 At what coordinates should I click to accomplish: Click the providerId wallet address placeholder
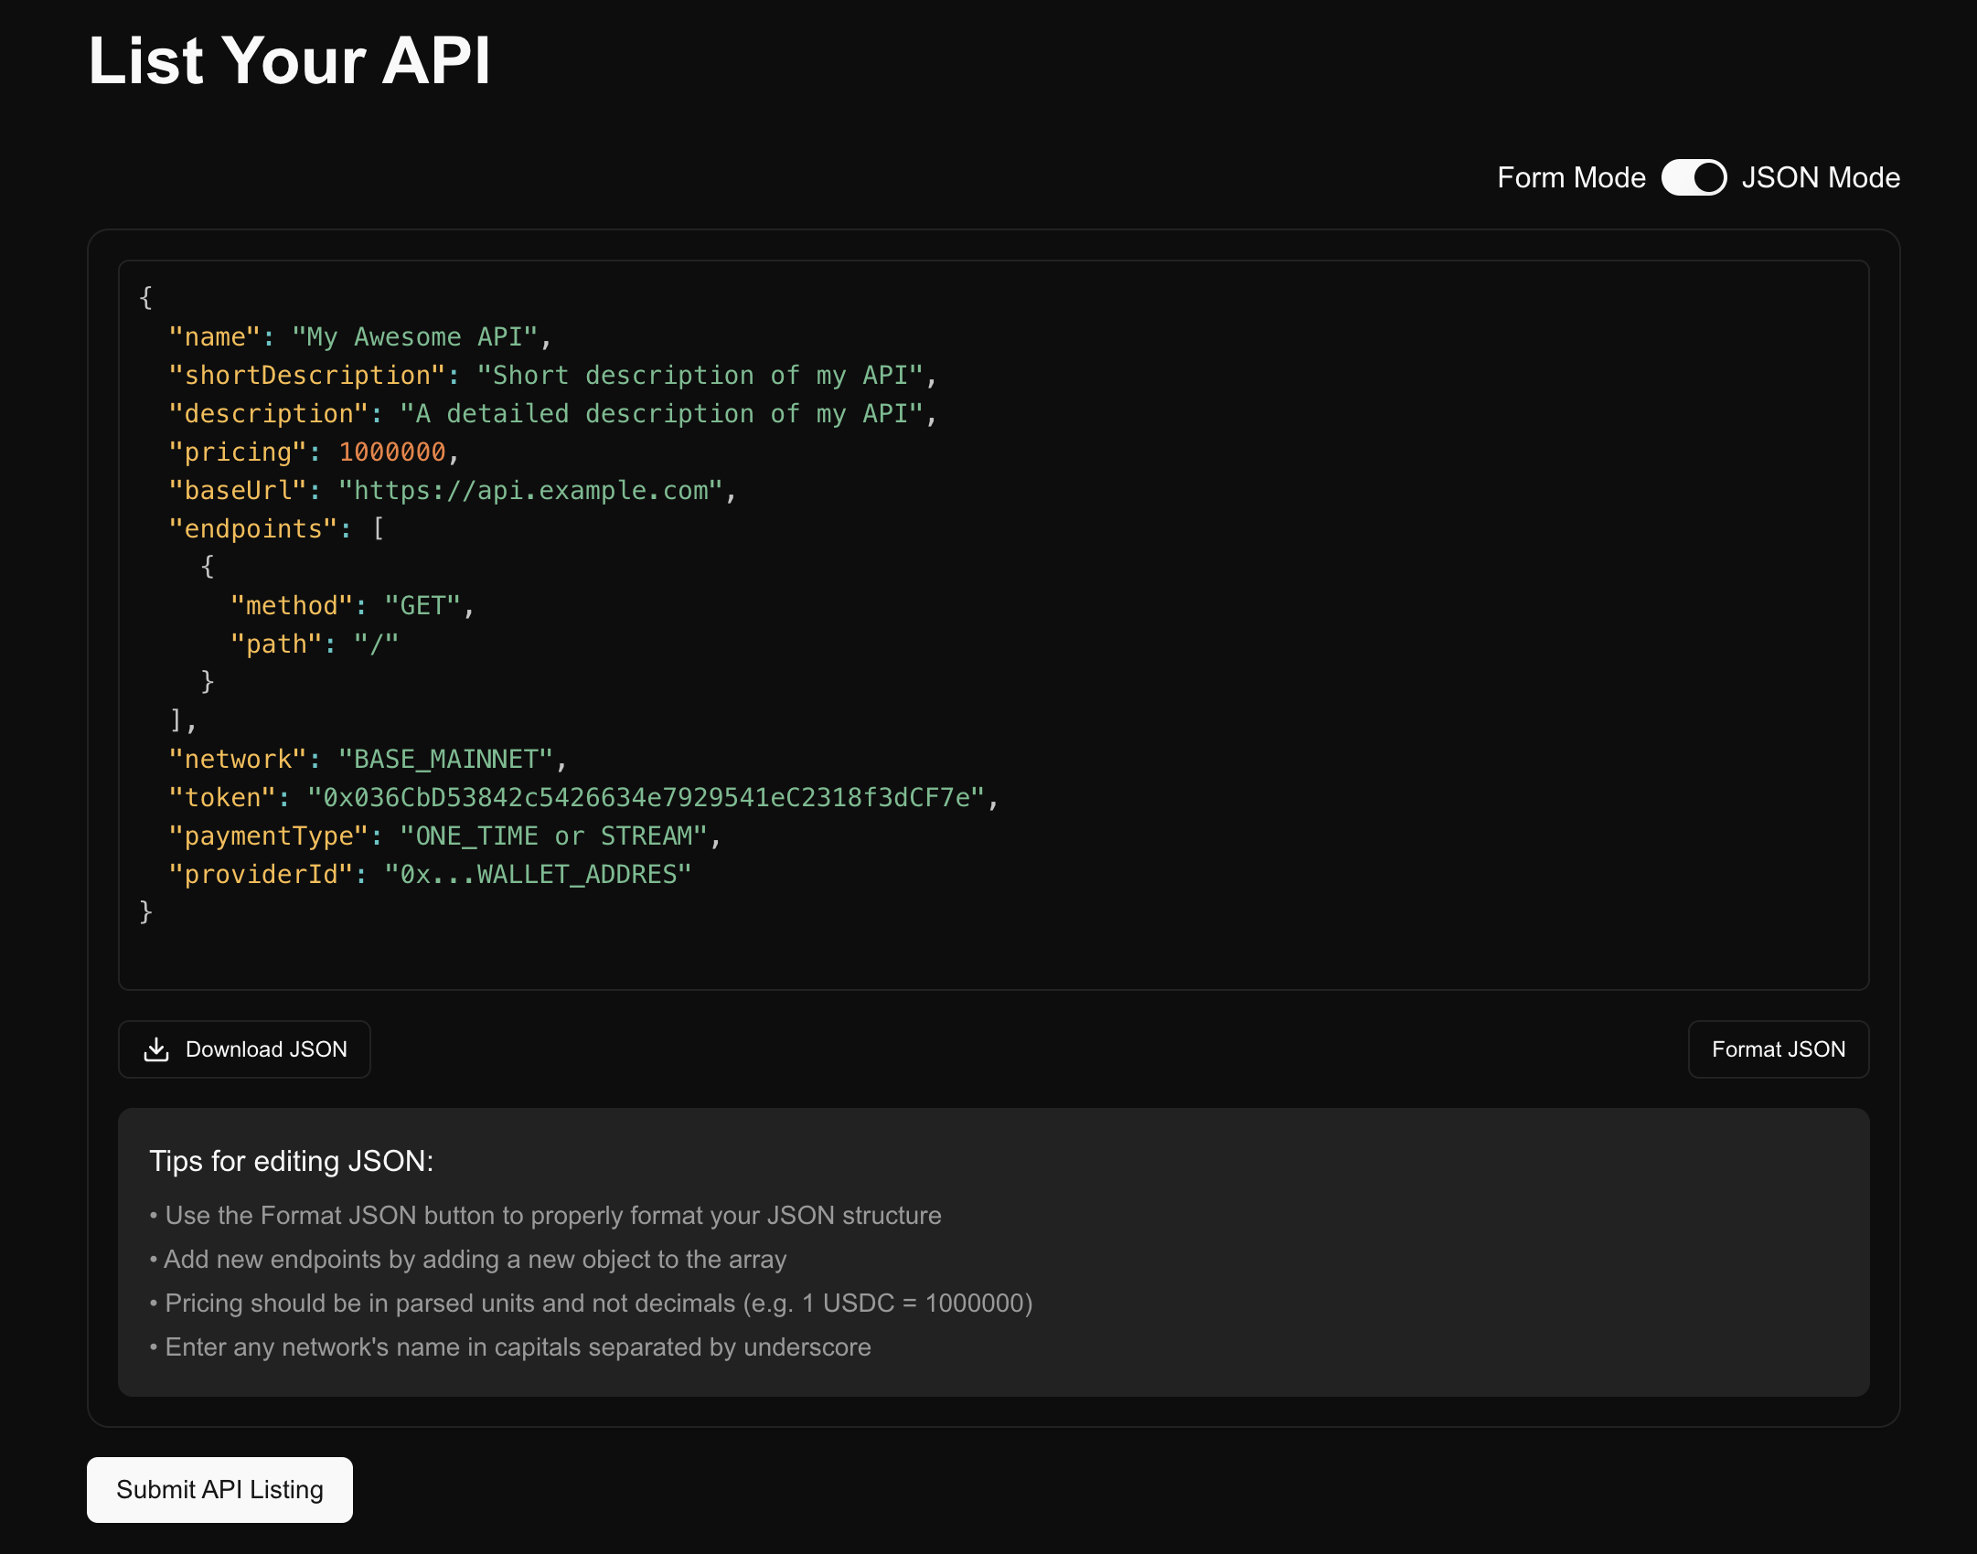[x=538, y=875]
